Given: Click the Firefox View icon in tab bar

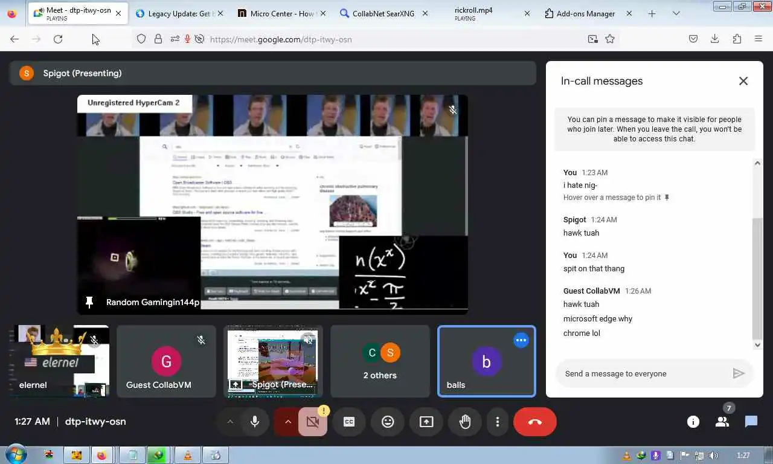Looking at the screenshot, I should [11, 13].
